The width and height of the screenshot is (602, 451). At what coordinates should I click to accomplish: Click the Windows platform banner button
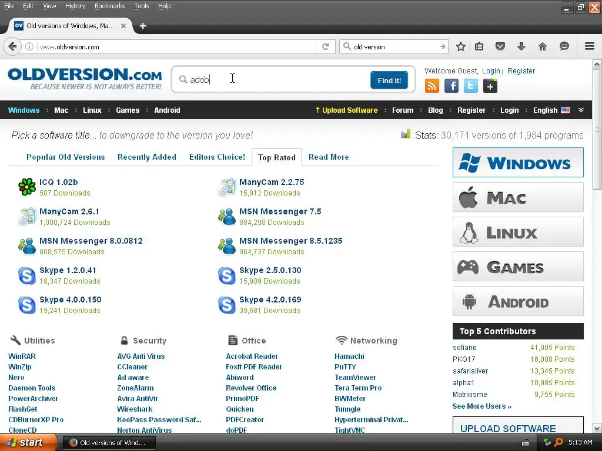(x=518, y=163)
